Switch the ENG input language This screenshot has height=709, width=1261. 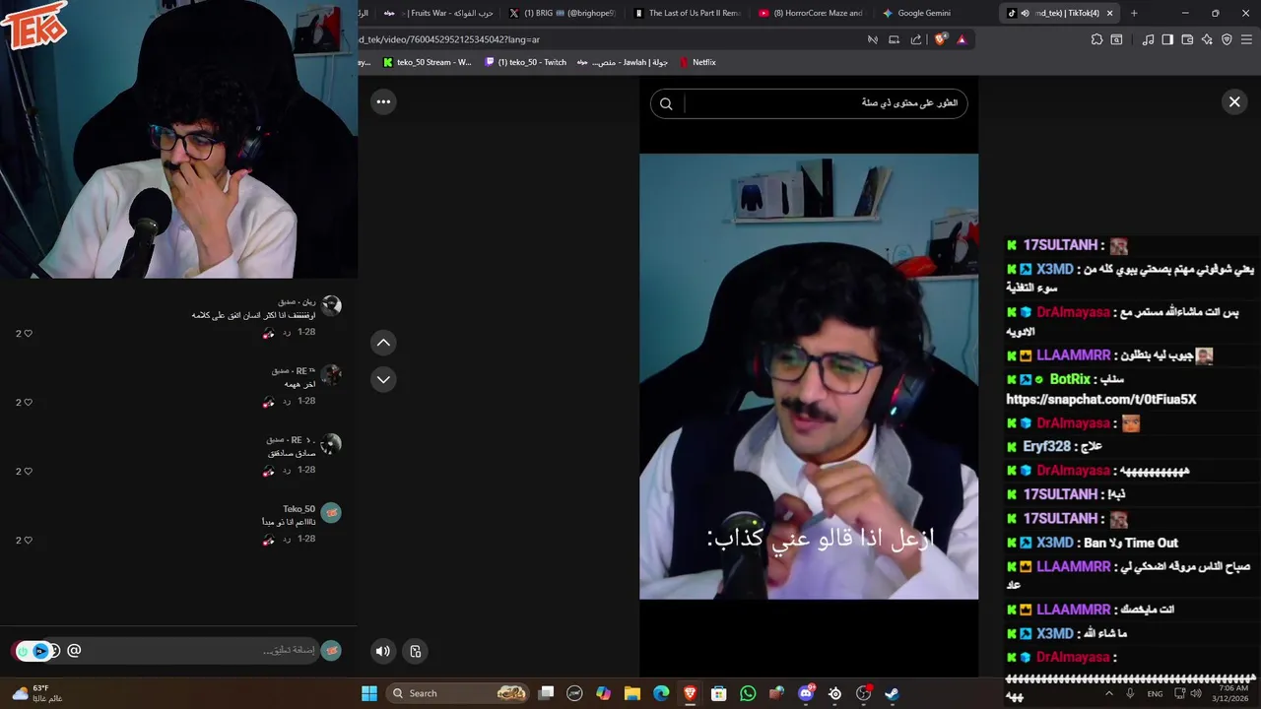[x=1155, y=693]
